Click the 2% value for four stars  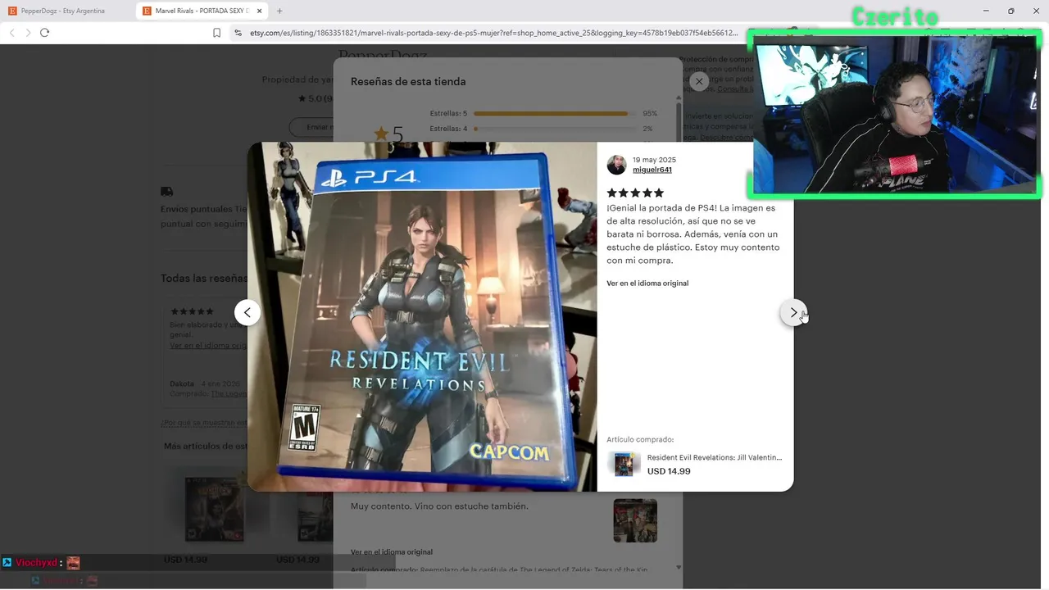click(x=647, y=129)
